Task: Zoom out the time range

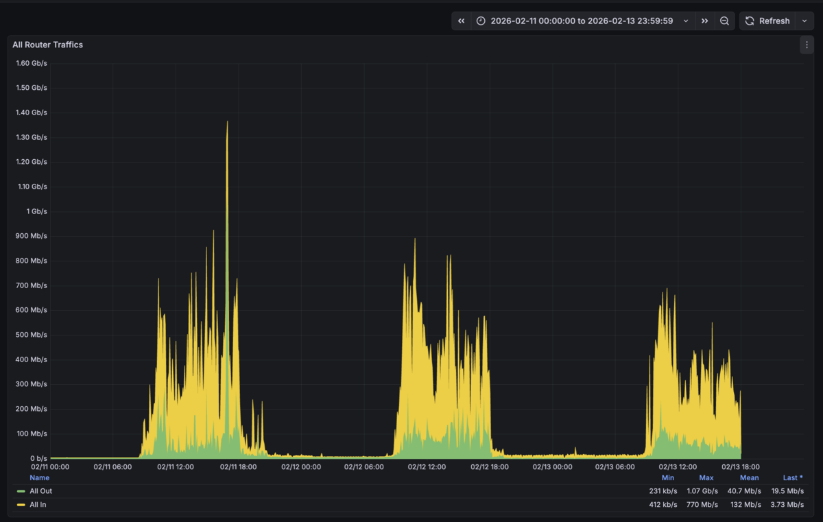Action: point(724,21)
